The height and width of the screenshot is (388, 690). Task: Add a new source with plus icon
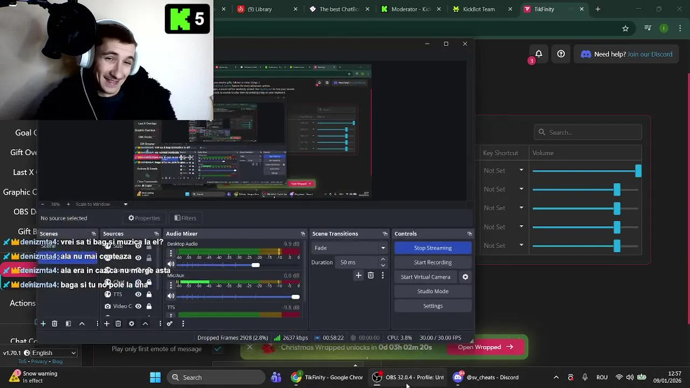tap(107, 324)
